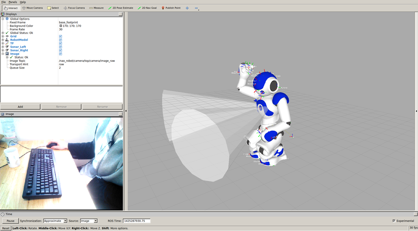Choose the Focus Camera tool
Viewport: 418px width, 231px height.
click(x=74, y=8)
